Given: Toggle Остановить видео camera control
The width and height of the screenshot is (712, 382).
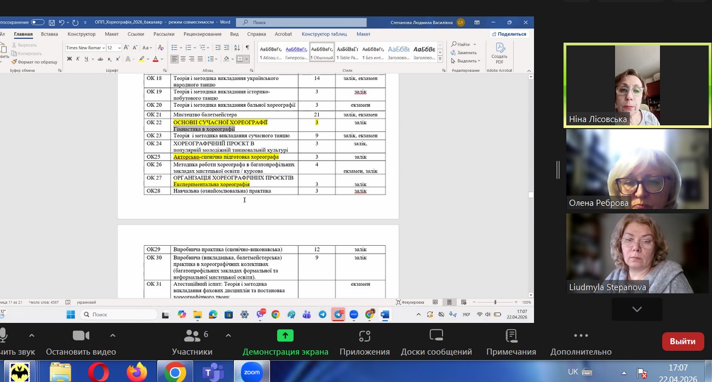Looking at the screenshot, I should coord(81,342).
